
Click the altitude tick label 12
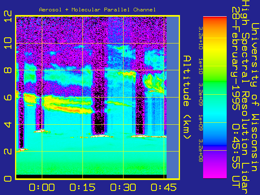point(8,16)
